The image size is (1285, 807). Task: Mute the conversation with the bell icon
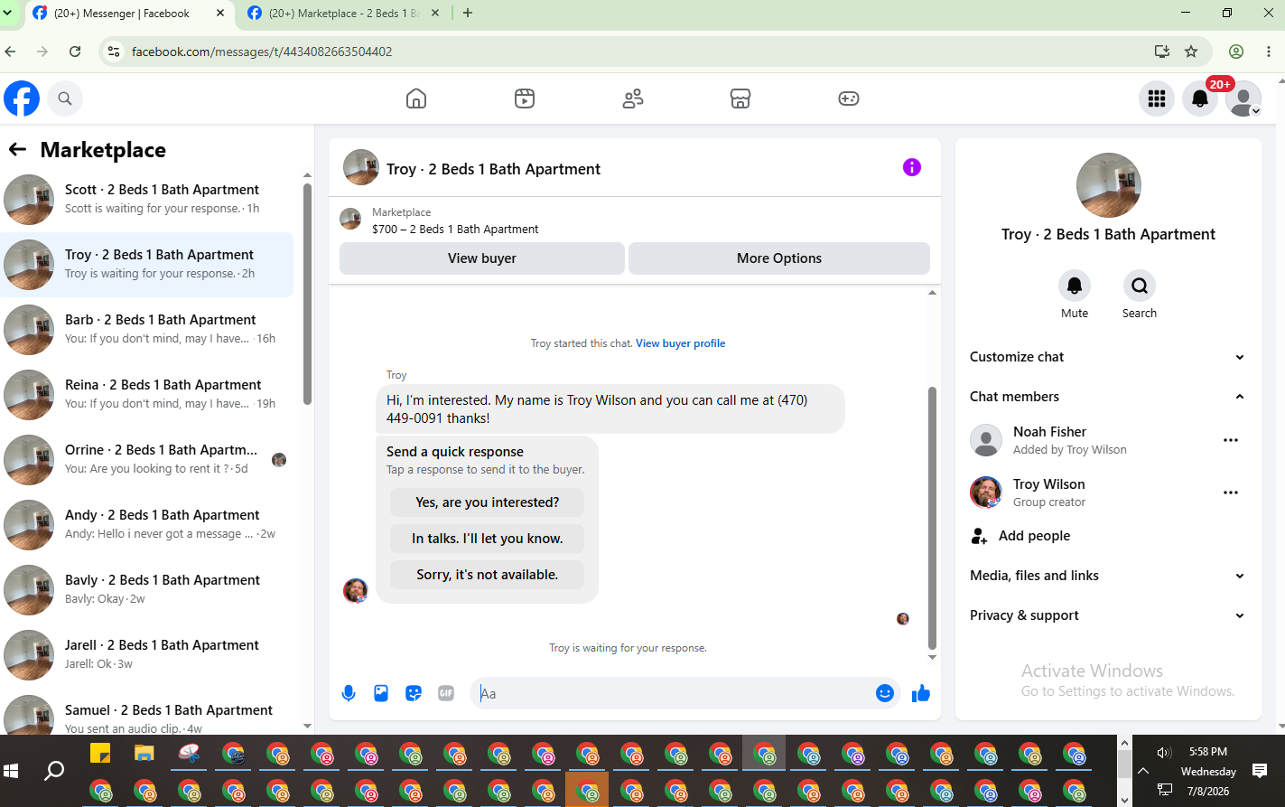click(x=1075, y=286)
